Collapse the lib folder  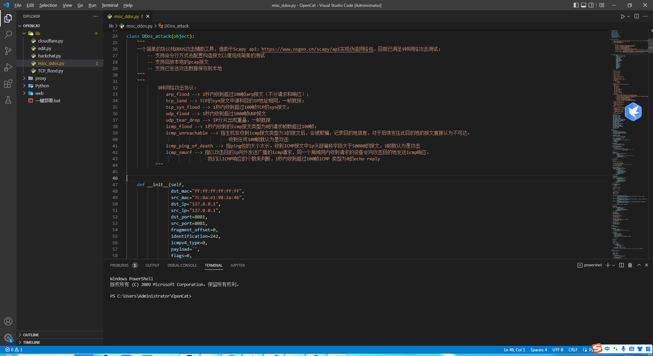(60, 33)
